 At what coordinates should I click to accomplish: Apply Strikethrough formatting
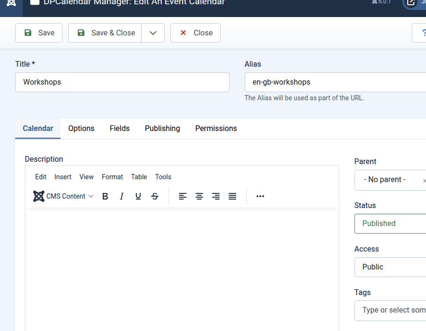tap(155, 196)
